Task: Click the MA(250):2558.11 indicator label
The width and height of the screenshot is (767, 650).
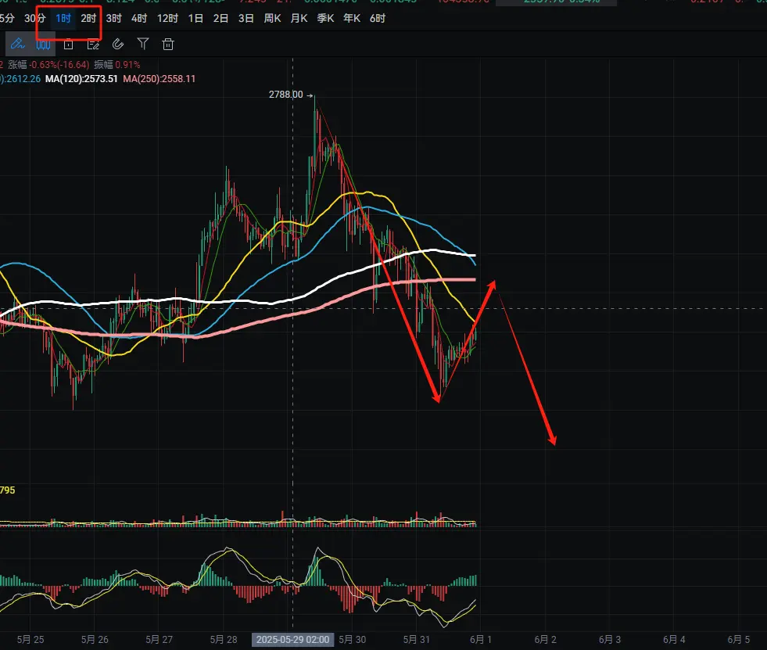Action: [x=159, y=79]
